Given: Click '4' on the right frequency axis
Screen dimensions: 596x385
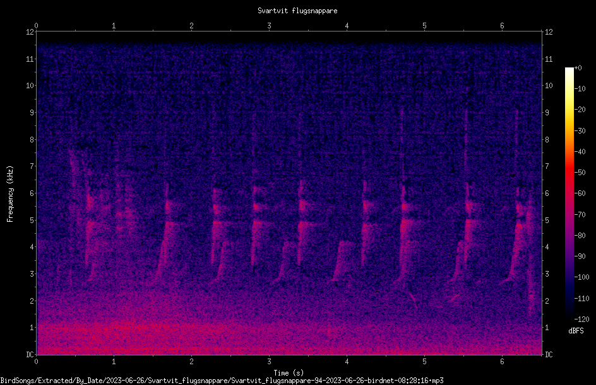Looking at the screenshot, I should (547, 247).
